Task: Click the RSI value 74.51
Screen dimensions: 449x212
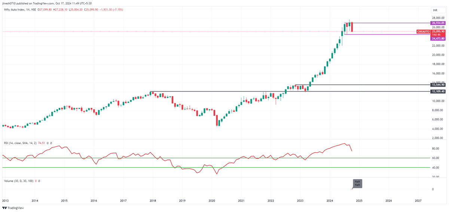Action: (41, 143)
